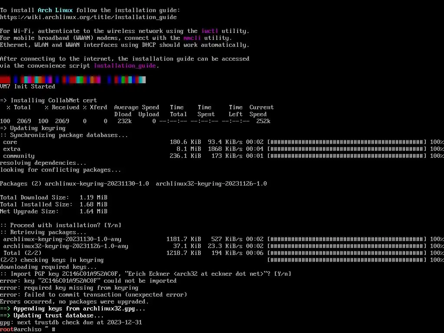Click the 'community' repository name

pyautogui.click(x=19, y=156)
